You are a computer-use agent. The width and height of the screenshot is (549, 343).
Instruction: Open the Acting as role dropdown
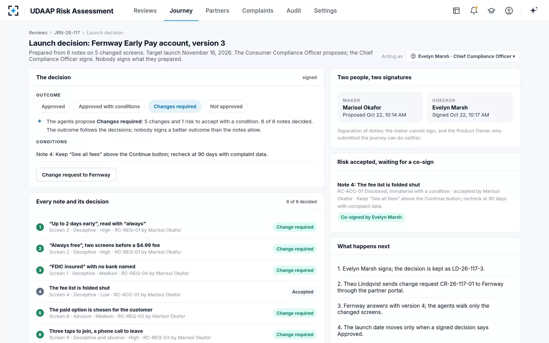pyautogui.click(x=463, y=56)
